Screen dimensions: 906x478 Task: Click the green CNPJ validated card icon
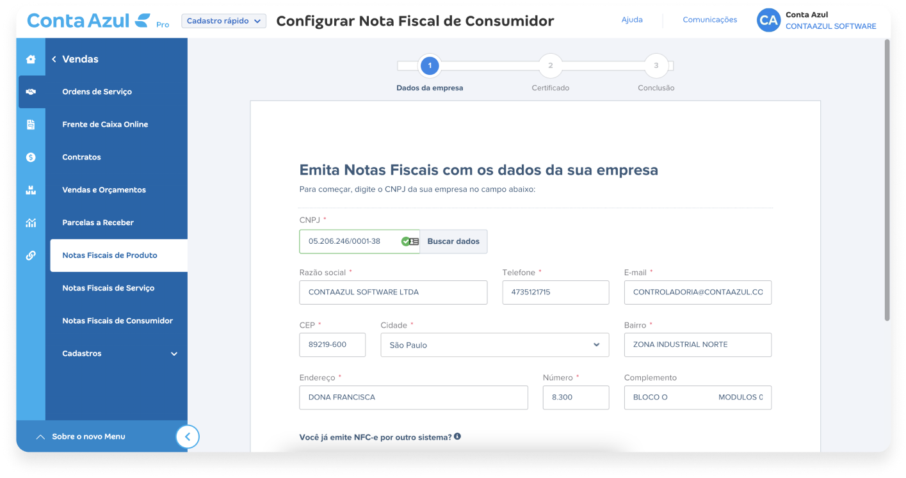(x=410, y=241)
